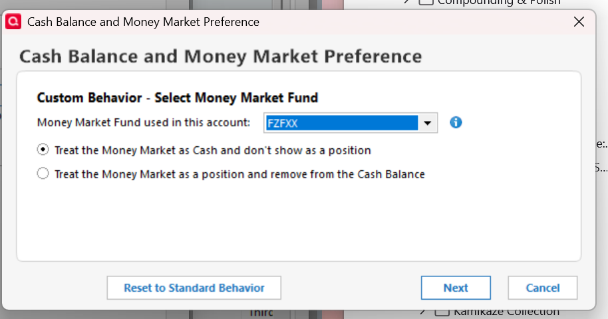The height and width of the screenshot is (319, 608).
Task: Click Reset to Standard Behavior button
Action: pyautogui.click(x=194, y=288)
